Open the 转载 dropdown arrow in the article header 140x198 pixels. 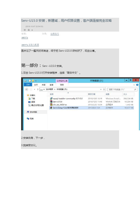(32, 30)
